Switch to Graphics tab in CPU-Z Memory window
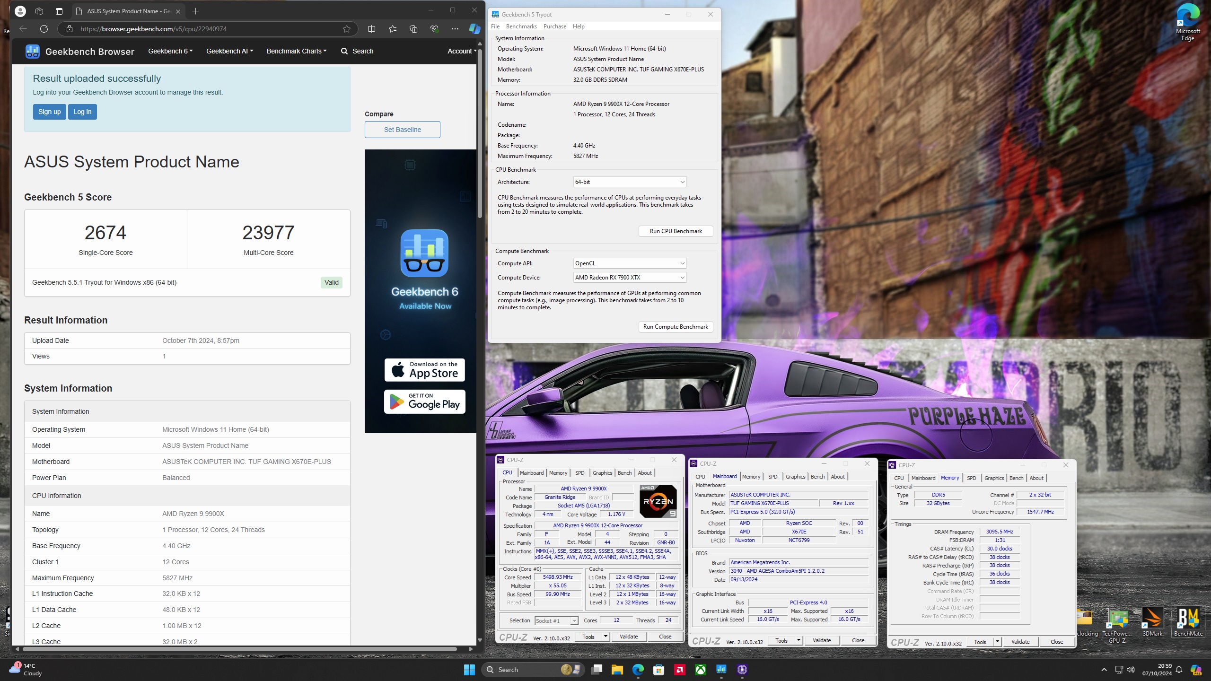The image size is (1211, 681). click(x=994, y=478)
